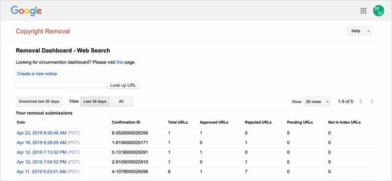This screenshot has height=181, width=392.
Task: Click confirmation ID 6-0526000026356
Action: click(130, 133)
